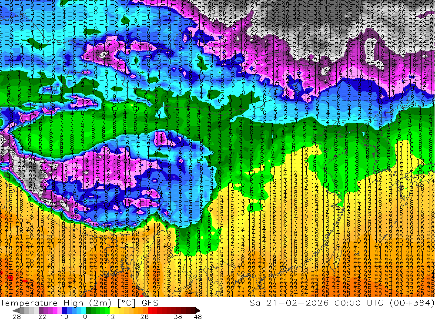
Task: Click the dark green legend swatch above 0
Action: [x=88, y=310]
